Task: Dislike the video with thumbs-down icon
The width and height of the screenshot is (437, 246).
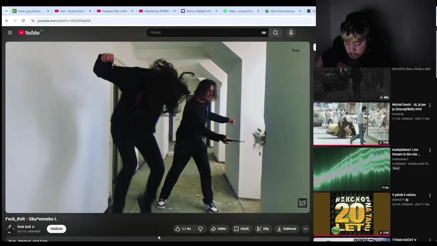Action: pos(200,229)
